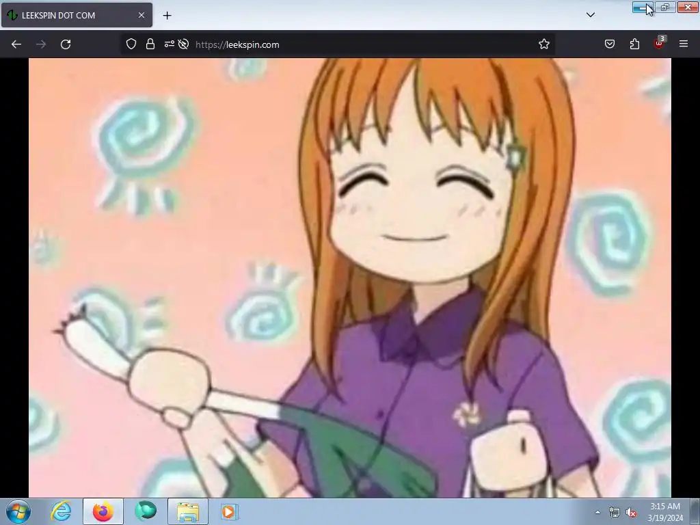This screenshot has height=525, width=700.
Task: Launch Windows Media Player from taskbar
Action: click(230, 511)
